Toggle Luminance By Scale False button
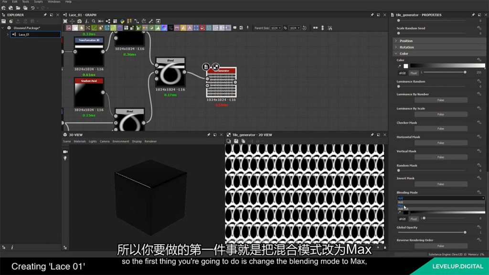 [x=441, y=115]
